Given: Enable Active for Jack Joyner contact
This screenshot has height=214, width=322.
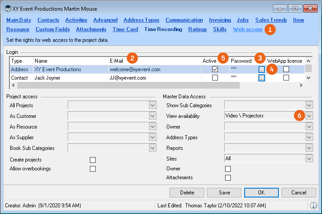Looking at the screenshot, I should click(x=215, y=78).
